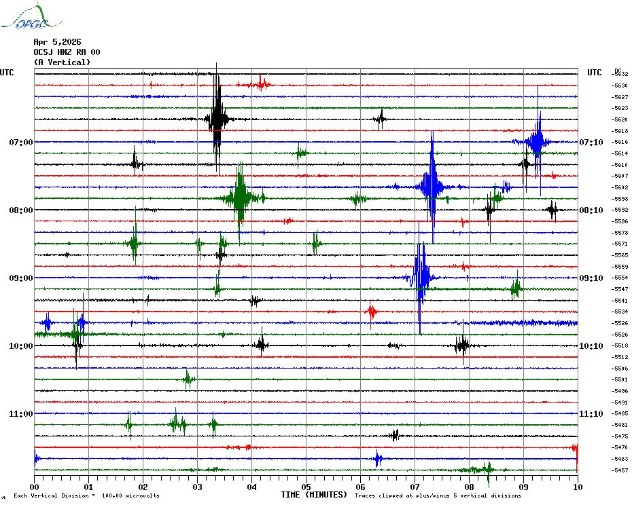The height and width of the screenshot is (505, 632).
Task: Click the date text Apr 5,2026
Action: click(57, 41)
